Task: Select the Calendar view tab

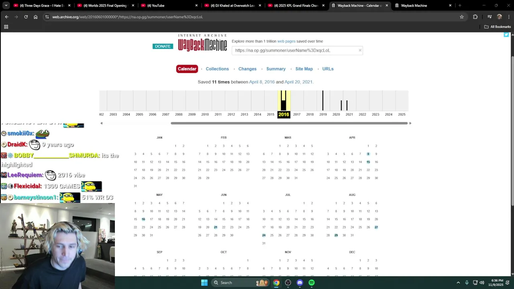Action: tap(187, 69)
